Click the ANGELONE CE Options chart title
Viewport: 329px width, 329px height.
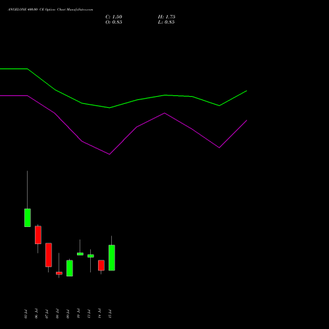coord(51,10)
